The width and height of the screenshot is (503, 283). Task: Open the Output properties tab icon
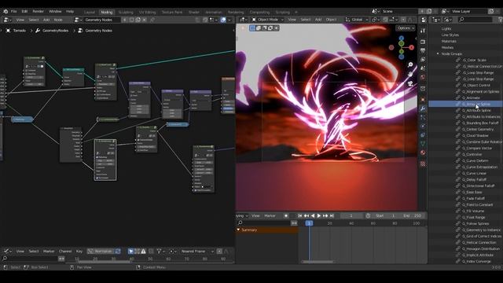423,50
